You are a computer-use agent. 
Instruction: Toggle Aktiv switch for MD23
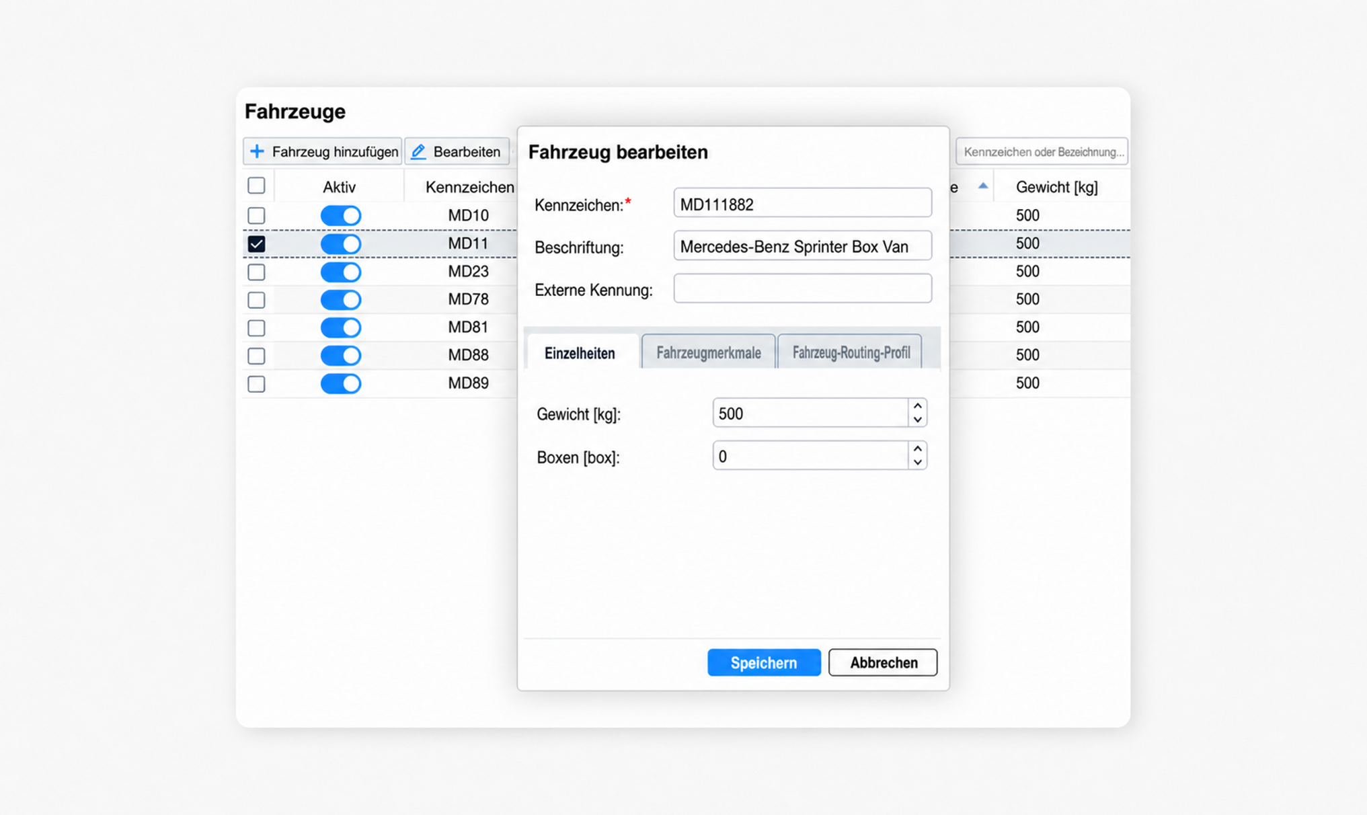click(341, 272)
